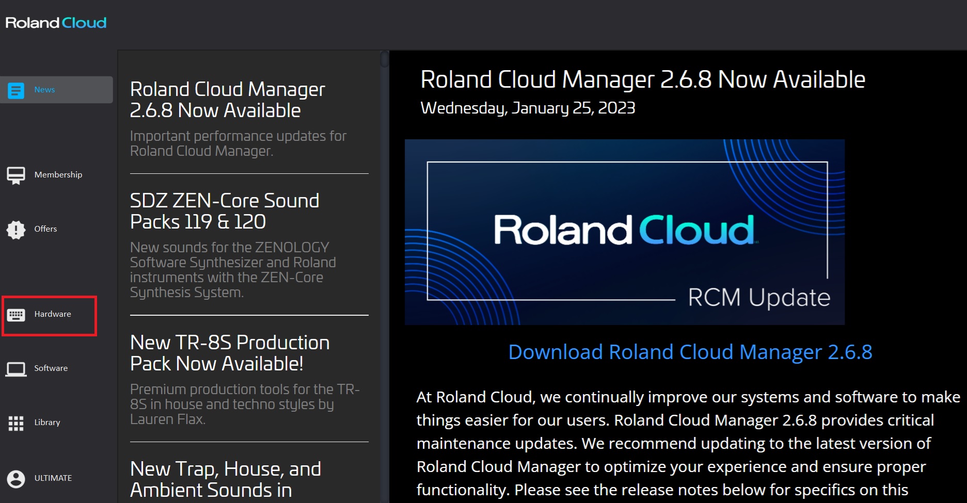Screen dimensions: 967x503
Task: Click 'Important performance updates for Roland Cloud Manager' text
Action: pos(238,143)
